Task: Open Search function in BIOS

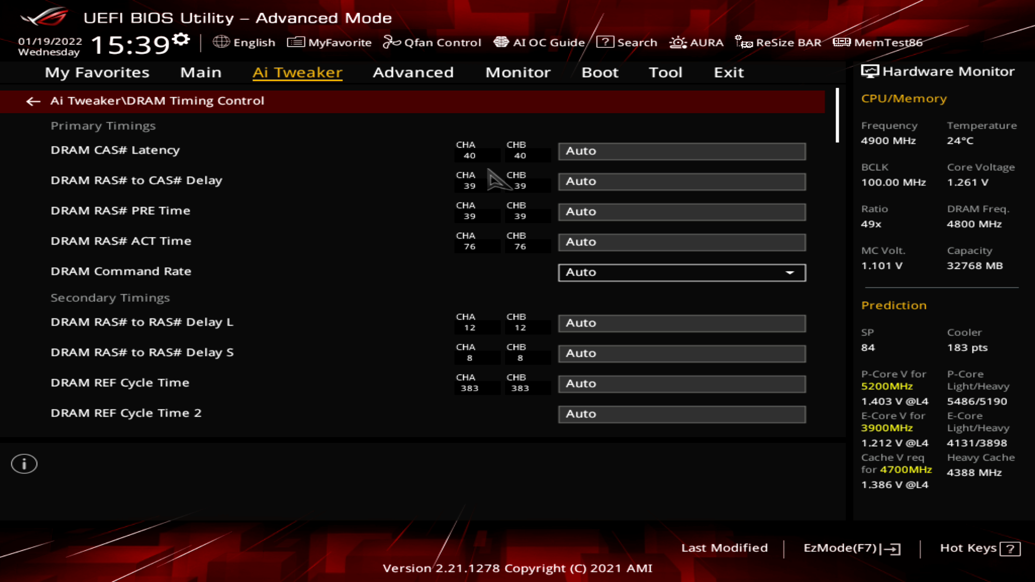Action: (625, 42)
